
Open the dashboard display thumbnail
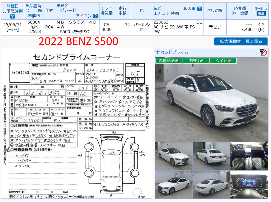(x=249, y=184)
